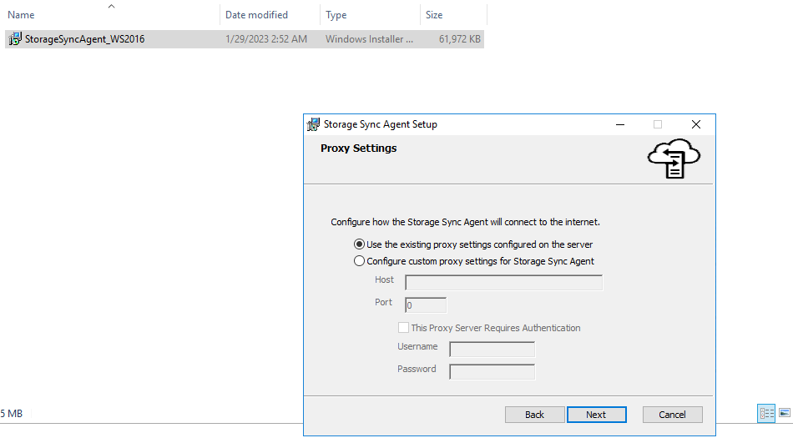Screen dimensions: 793x443
Task: Sort files by the Type column header
Action: click(336, 15)
